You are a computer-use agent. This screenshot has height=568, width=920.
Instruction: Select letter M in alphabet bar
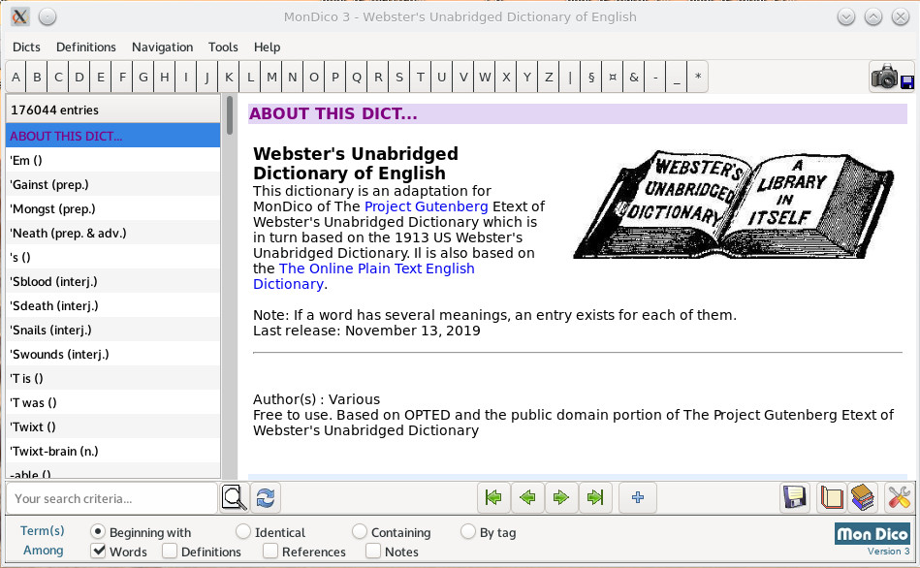(x=271, y=77)
